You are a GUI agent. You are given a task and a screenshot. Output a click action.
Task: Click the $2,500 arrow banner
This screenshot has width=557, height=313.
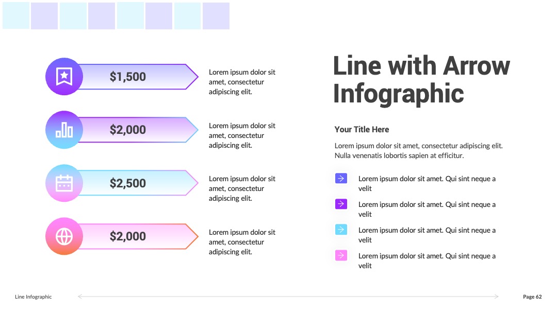[x=137, y=183]
